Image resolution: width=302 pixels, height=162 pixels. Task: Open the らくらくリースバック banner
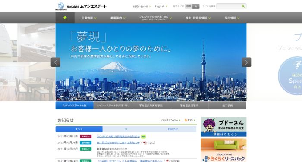[223, 150]
